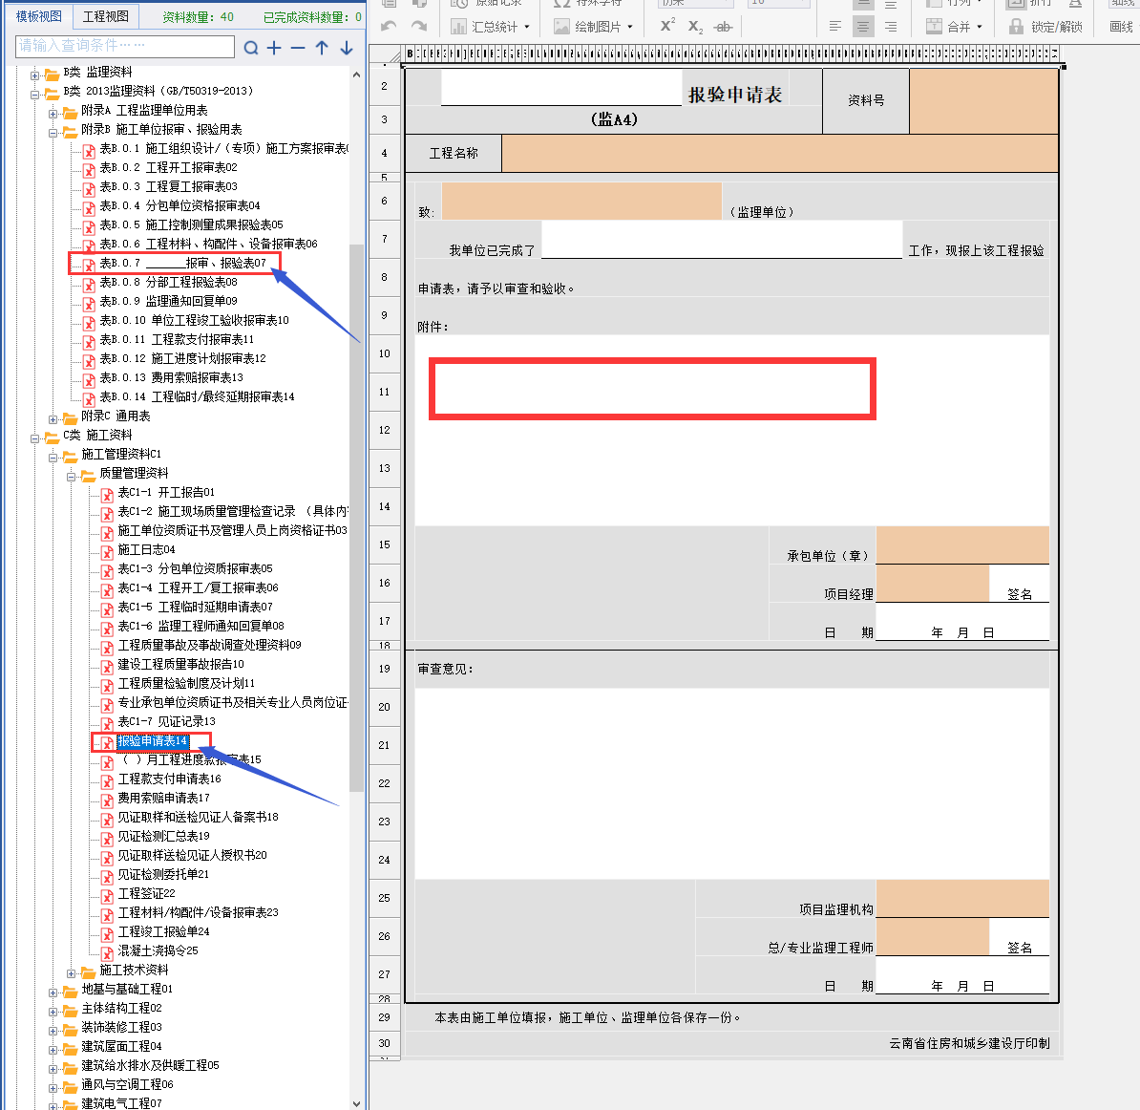Click orange cell before (监理单位)
This screenshot has width=1140, height=1110.
pyautogui.click(x=581, y=201)
